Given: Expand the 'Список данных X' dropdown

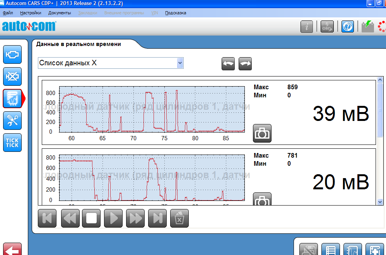Looking at the screenshot, I should pos(179,63).
